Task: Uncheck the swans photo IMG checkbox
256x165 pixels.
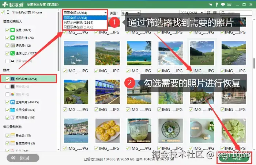Action: click(x=65, y=71)
